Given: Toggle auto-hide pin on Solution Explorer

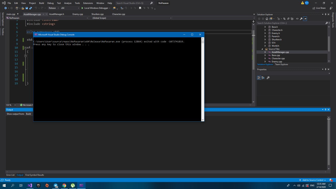Looking at the screenshot, I should (x=325, y=14).
